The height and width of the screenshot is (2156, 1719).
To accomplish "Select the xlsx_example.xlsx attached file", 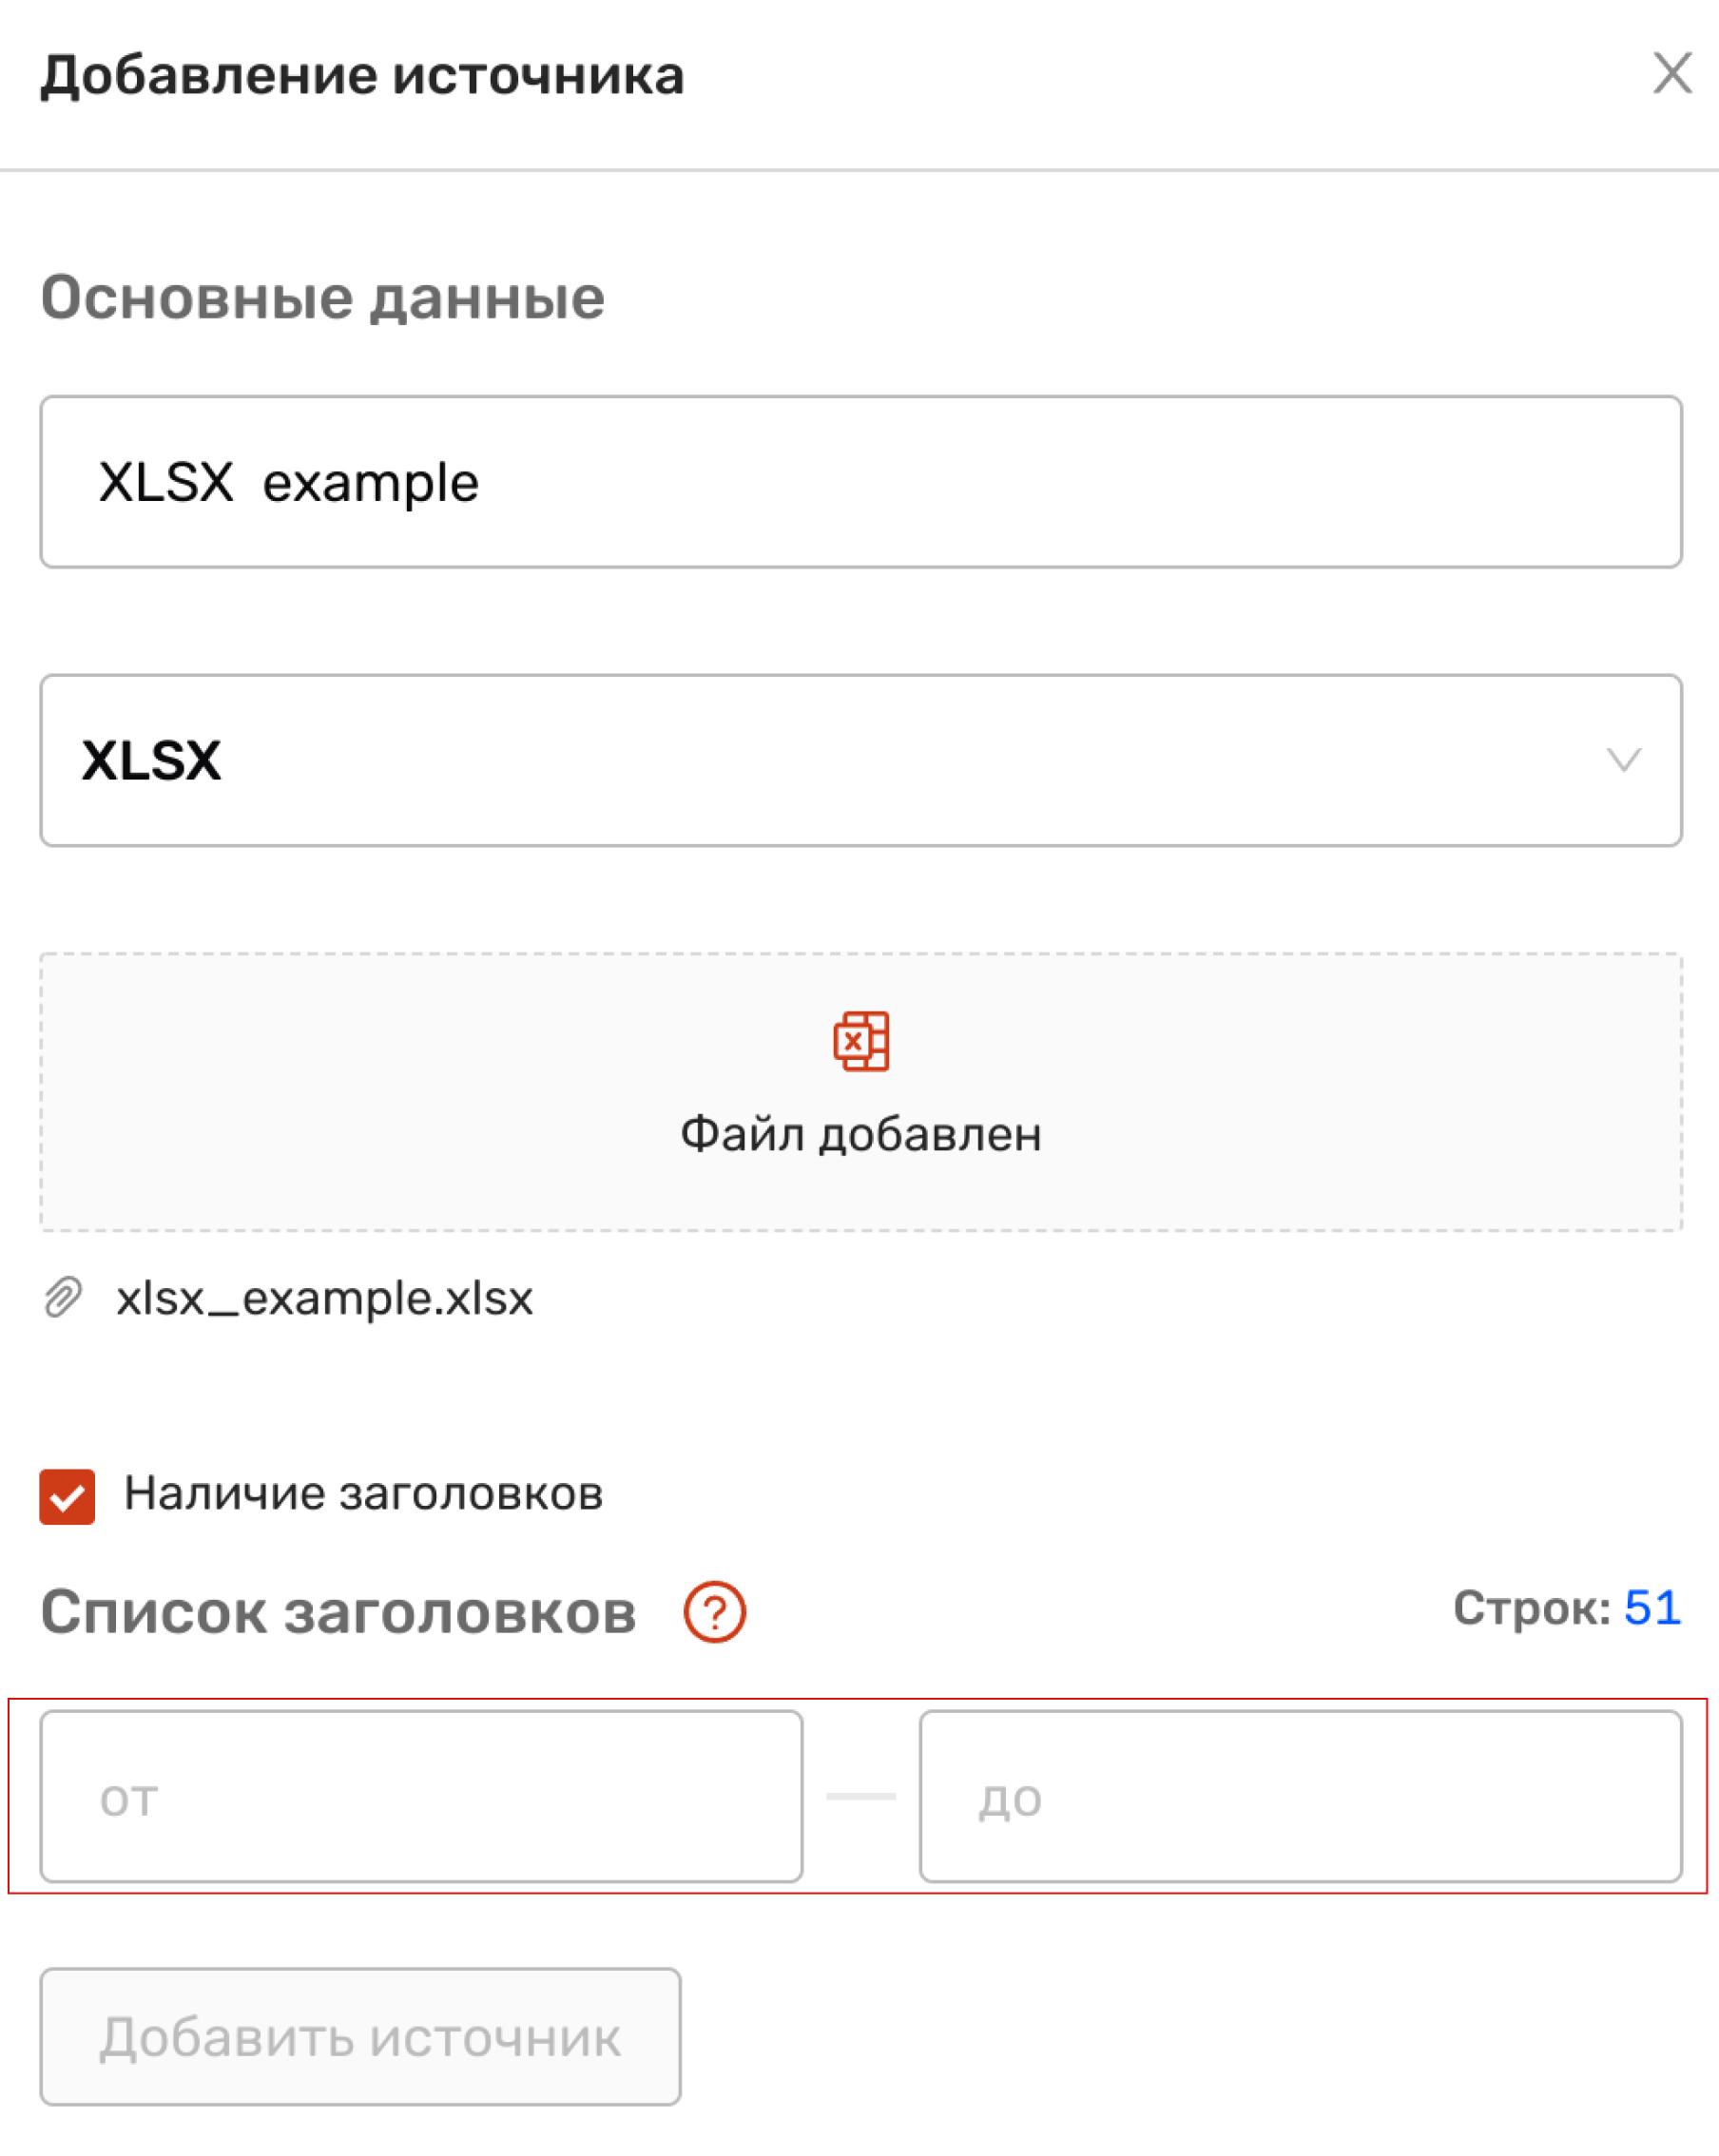I will tap(324, 1298).
